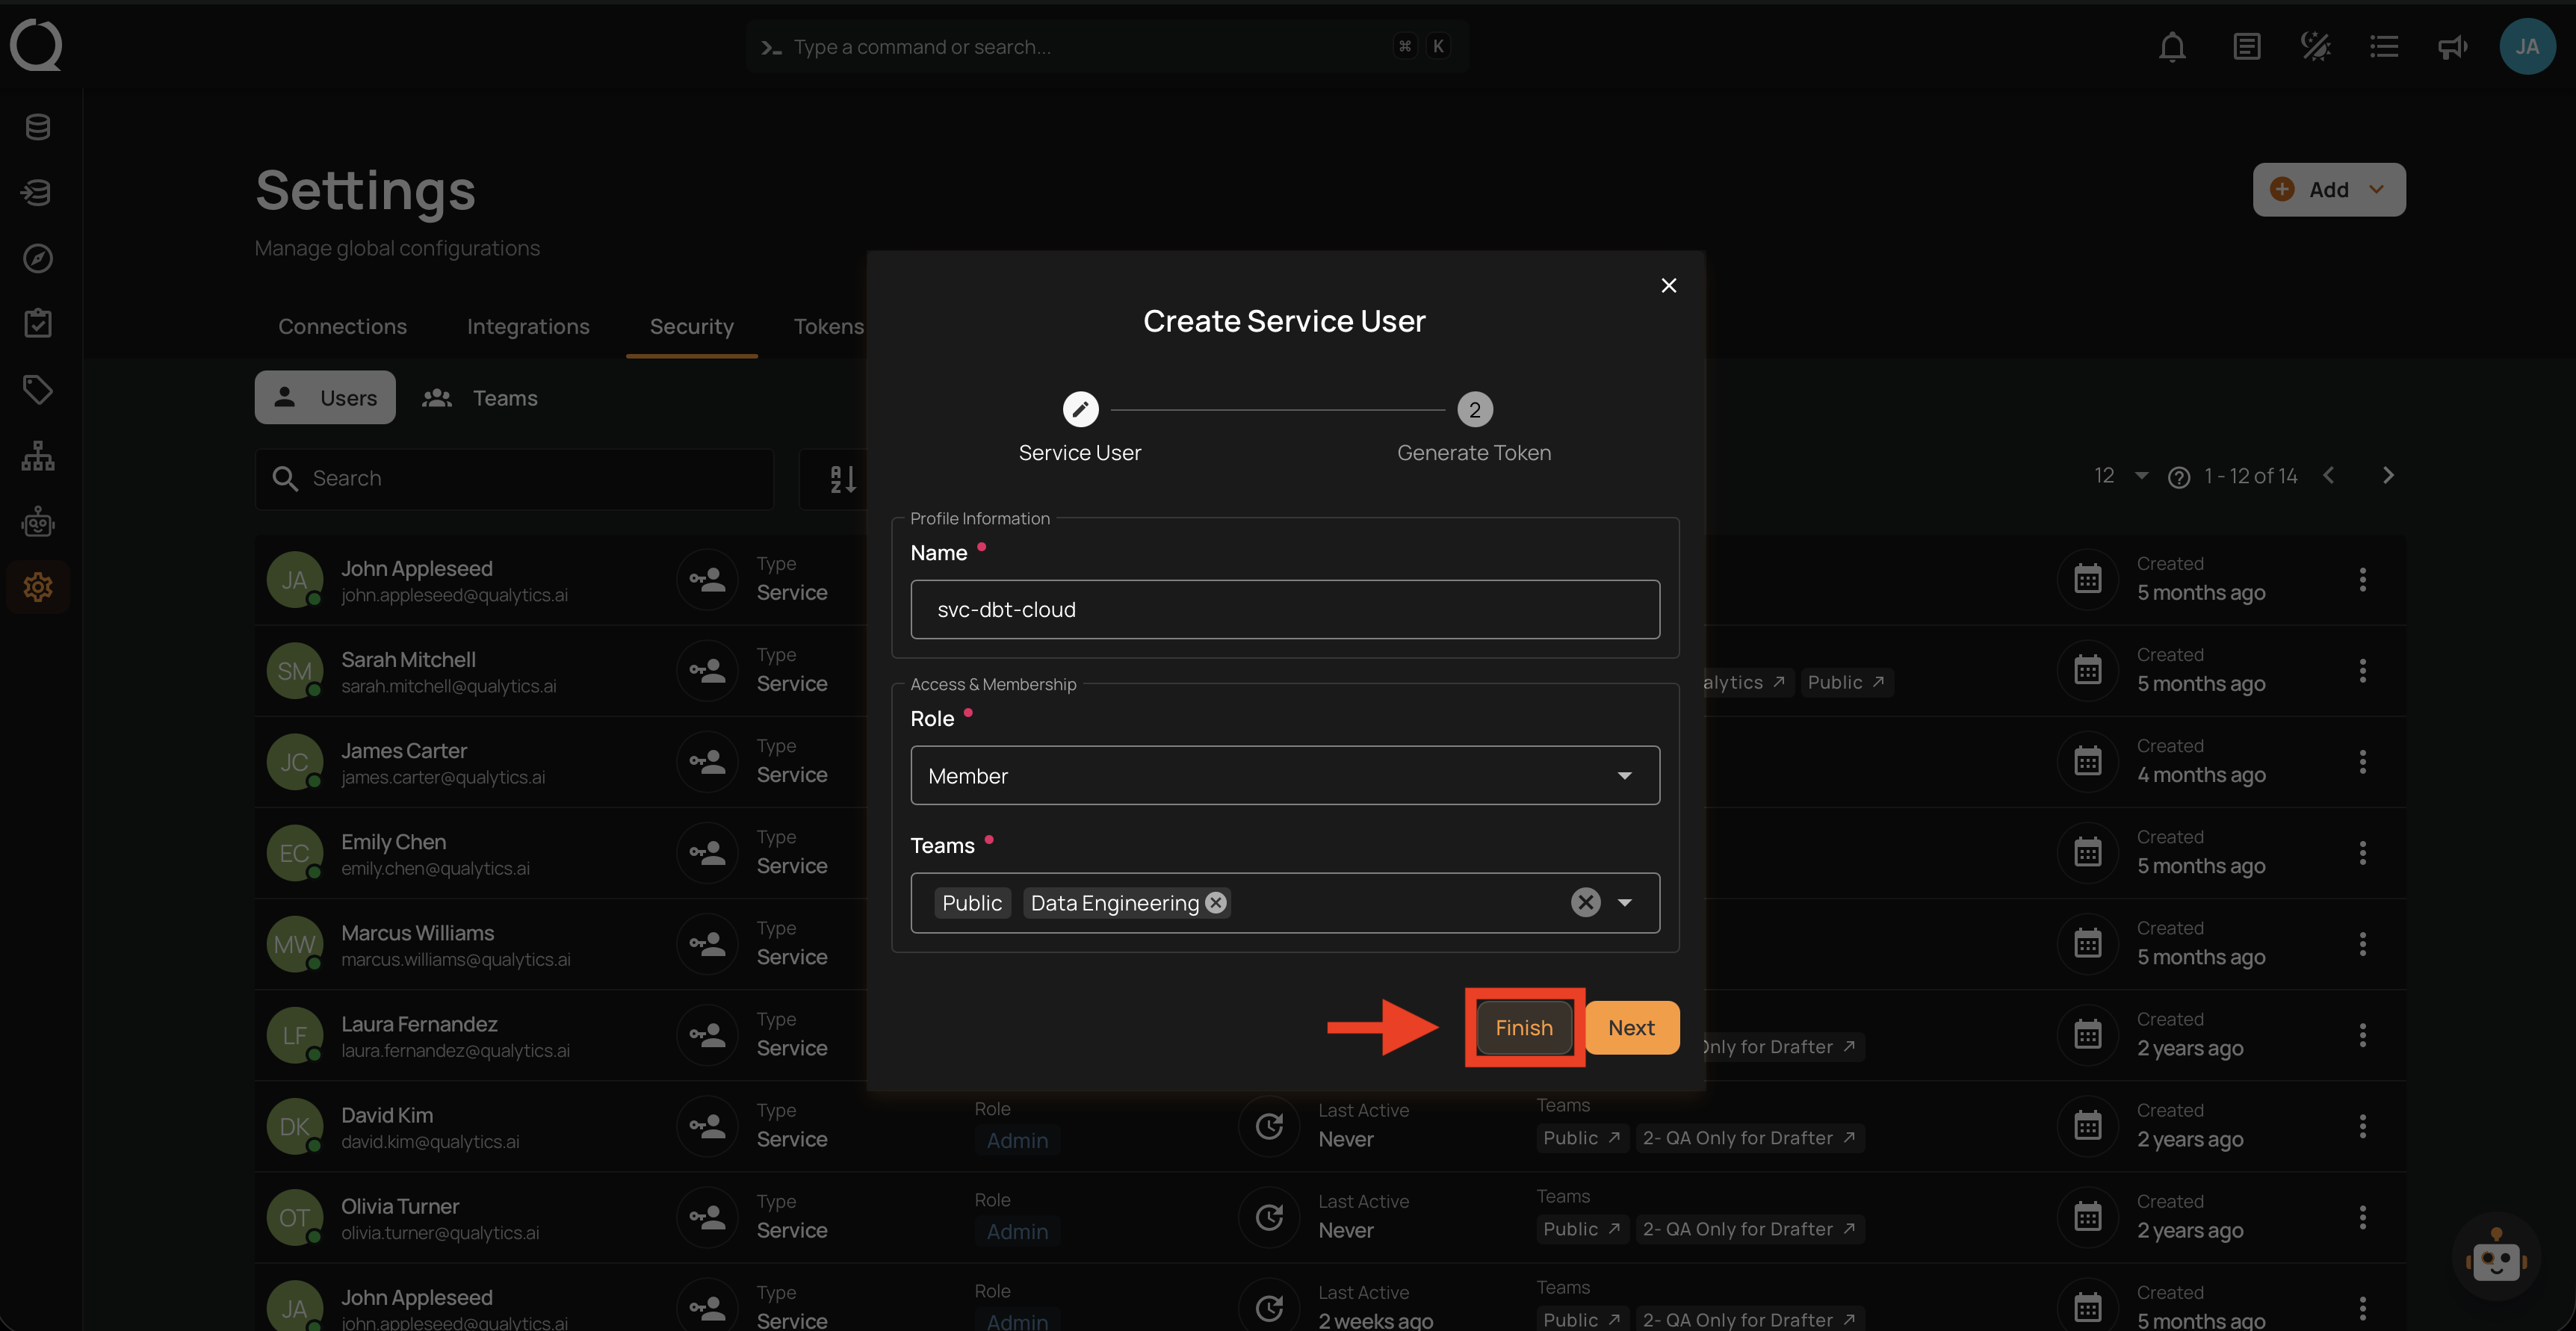Viewport: 2576px width, 1331px height.
Task: Open the Tags sidebar icon
Action: (38, 389)
